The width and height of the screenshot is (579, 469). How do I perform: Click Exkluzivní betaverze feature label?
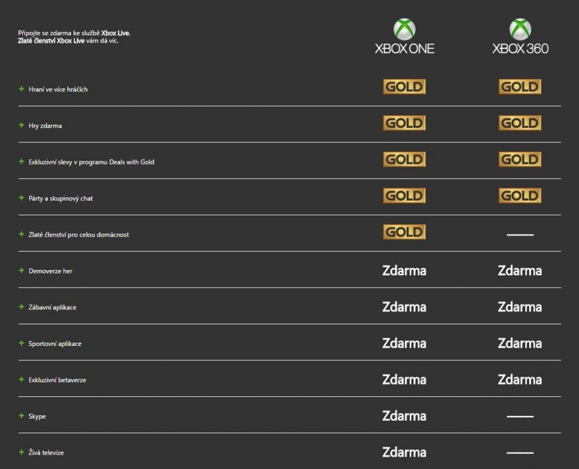tap(57, 381)
